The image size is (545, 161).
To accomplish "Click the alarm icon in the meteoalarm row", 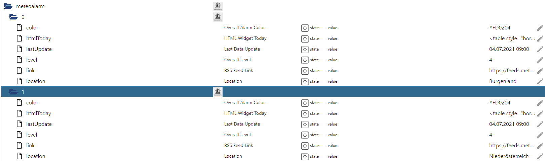I will pyautogui.click(x=218, y=6).
